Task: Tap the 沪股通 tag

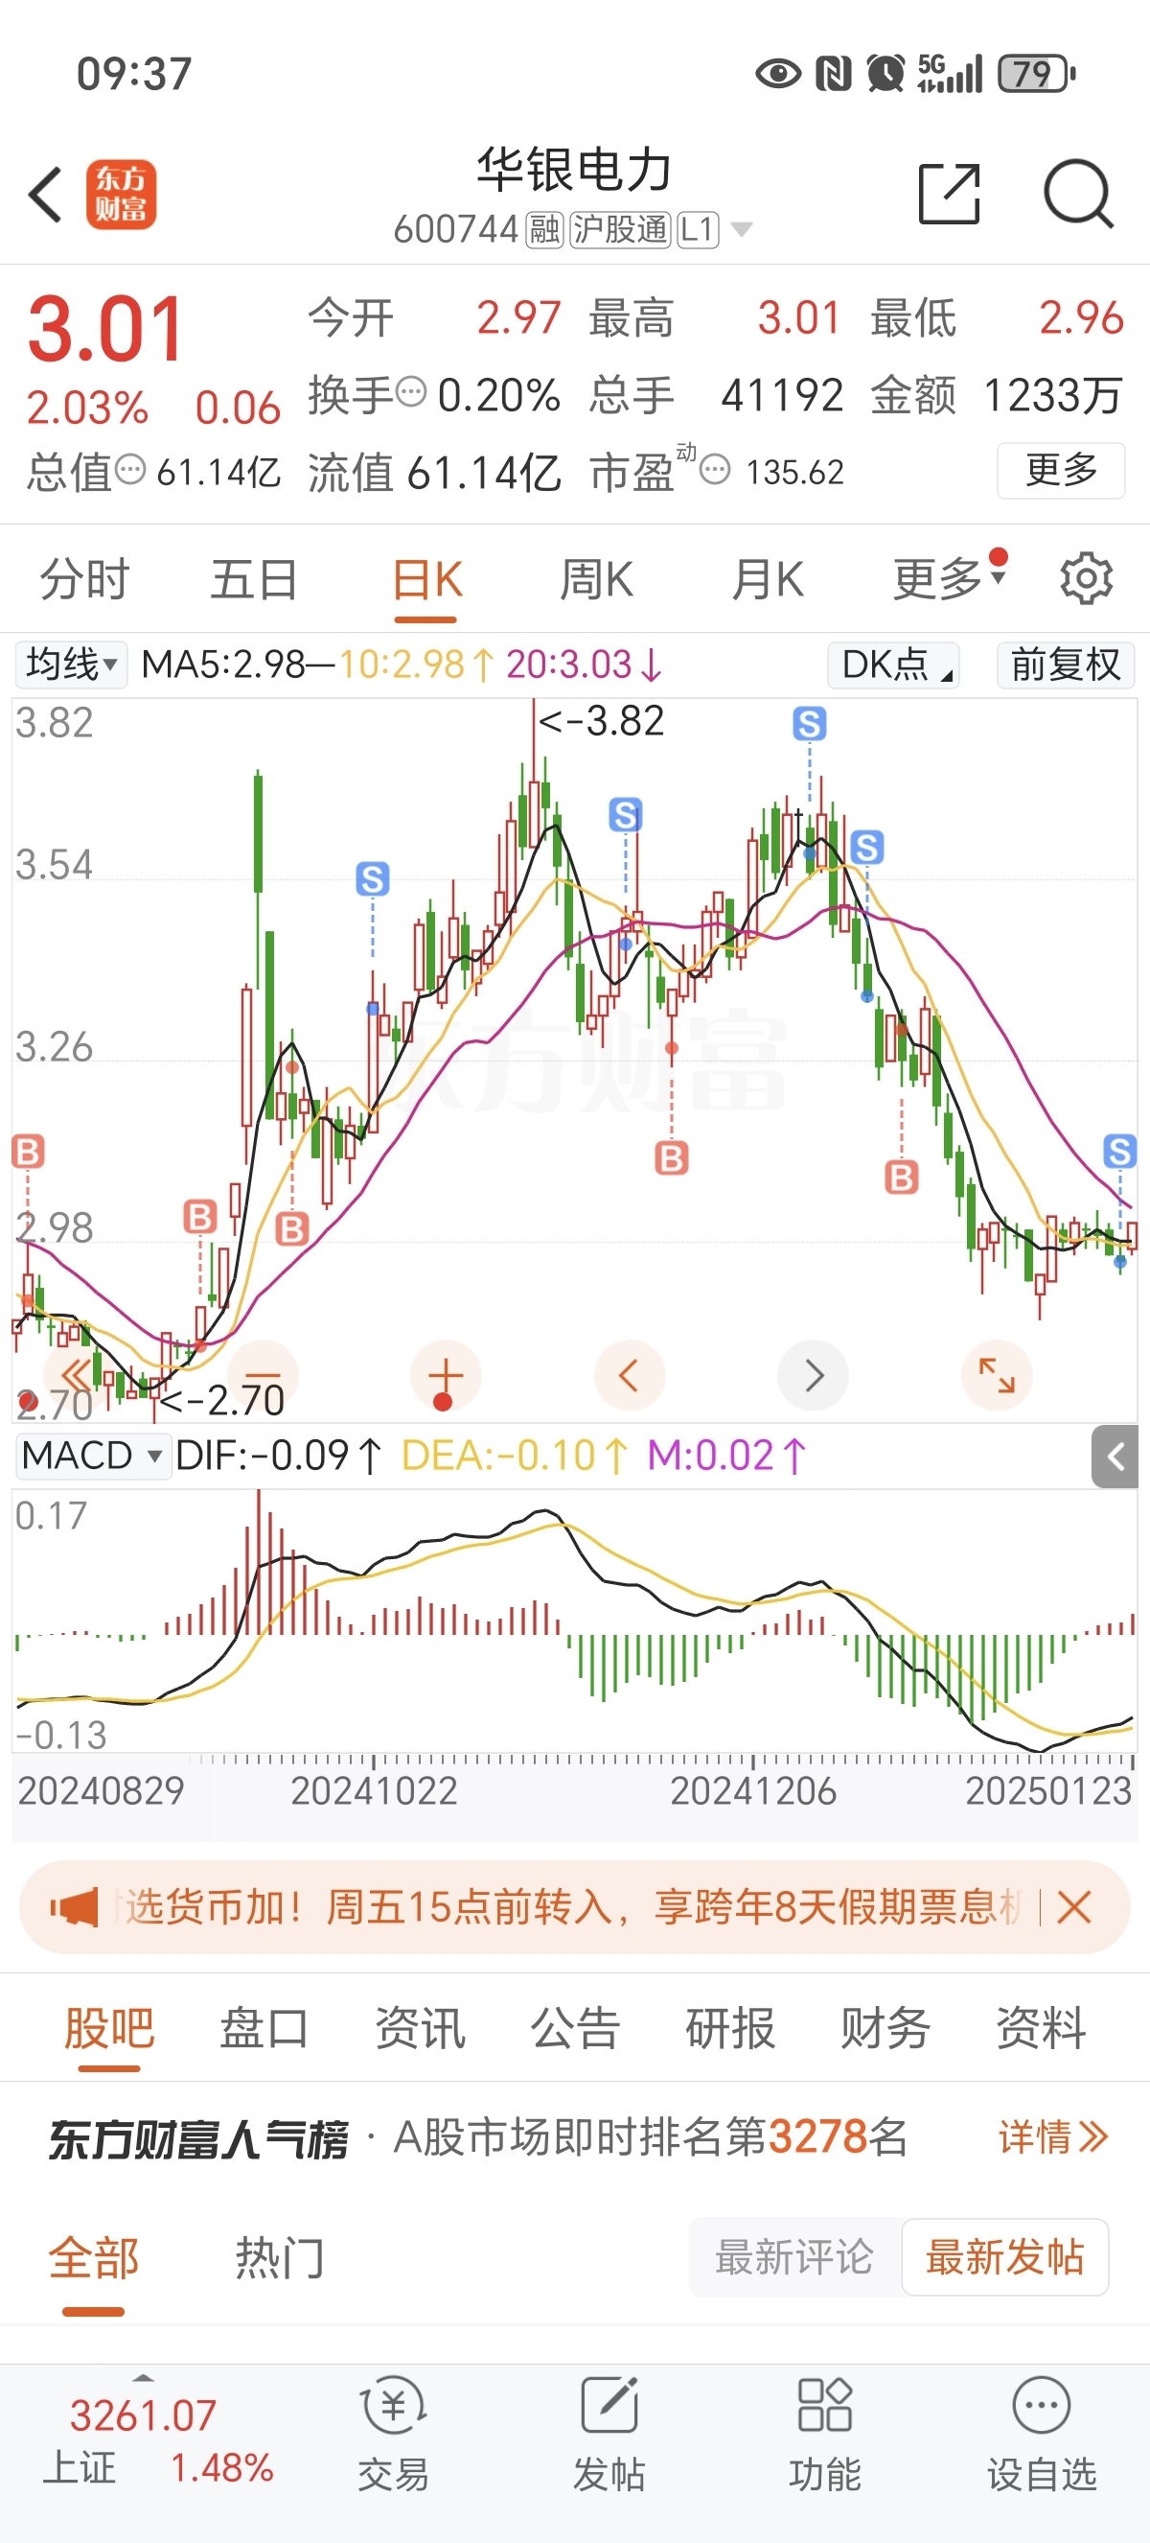Action: (x=620, y=229)
